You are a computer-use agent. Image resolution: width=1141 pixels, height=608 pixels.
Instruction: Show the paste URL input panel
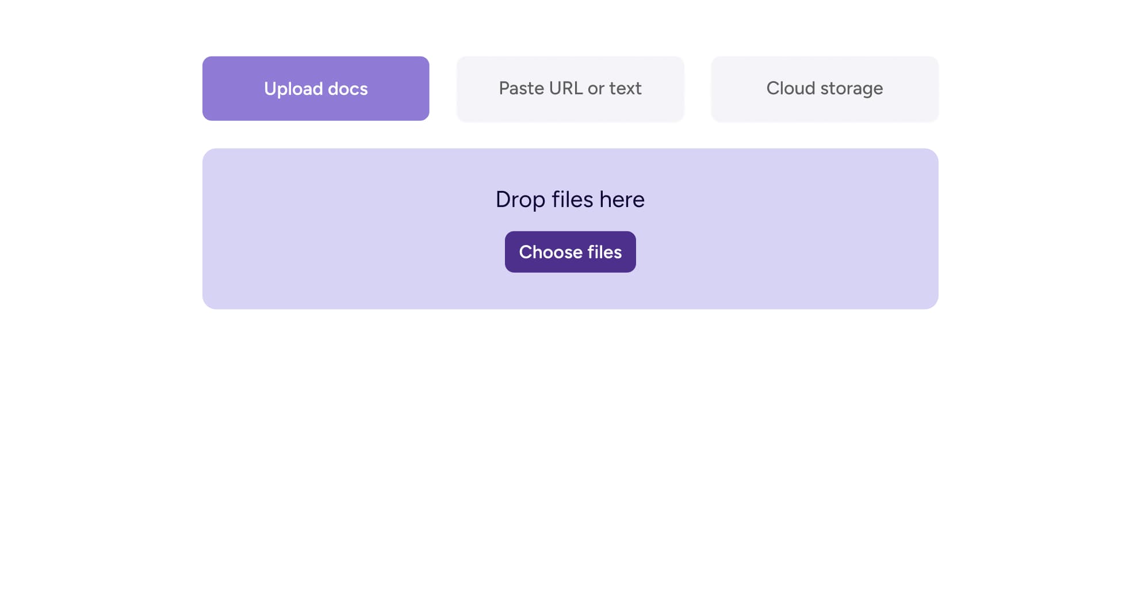[570, 89]
